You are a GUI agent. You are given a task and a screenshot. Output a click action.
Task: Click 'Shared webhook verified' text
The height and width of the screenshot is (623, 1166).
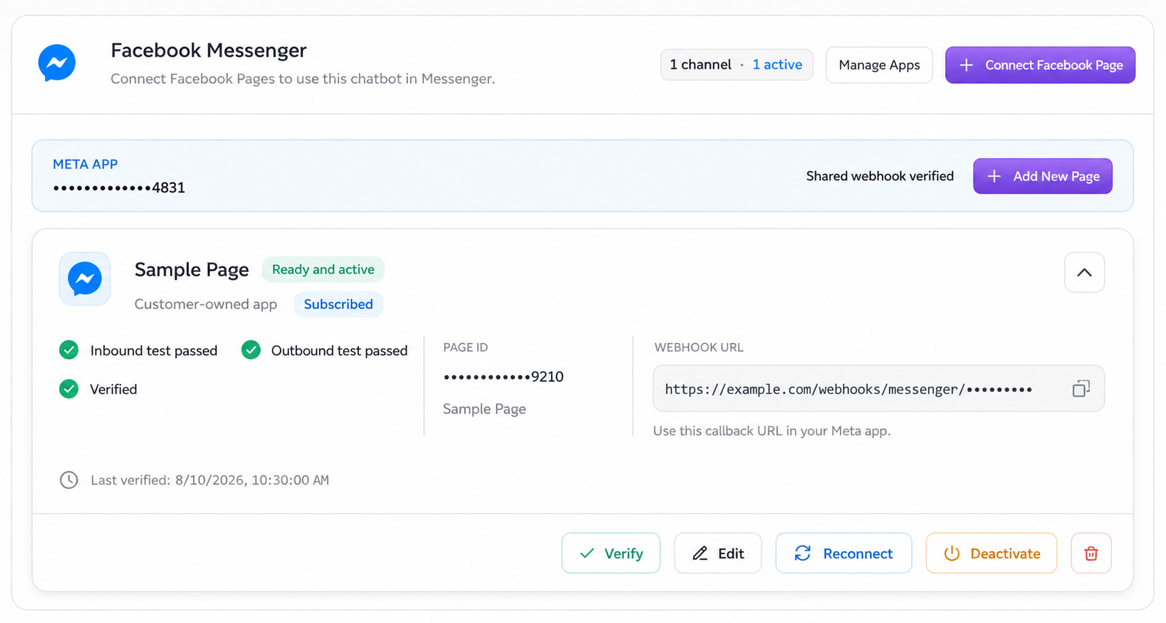880,176
